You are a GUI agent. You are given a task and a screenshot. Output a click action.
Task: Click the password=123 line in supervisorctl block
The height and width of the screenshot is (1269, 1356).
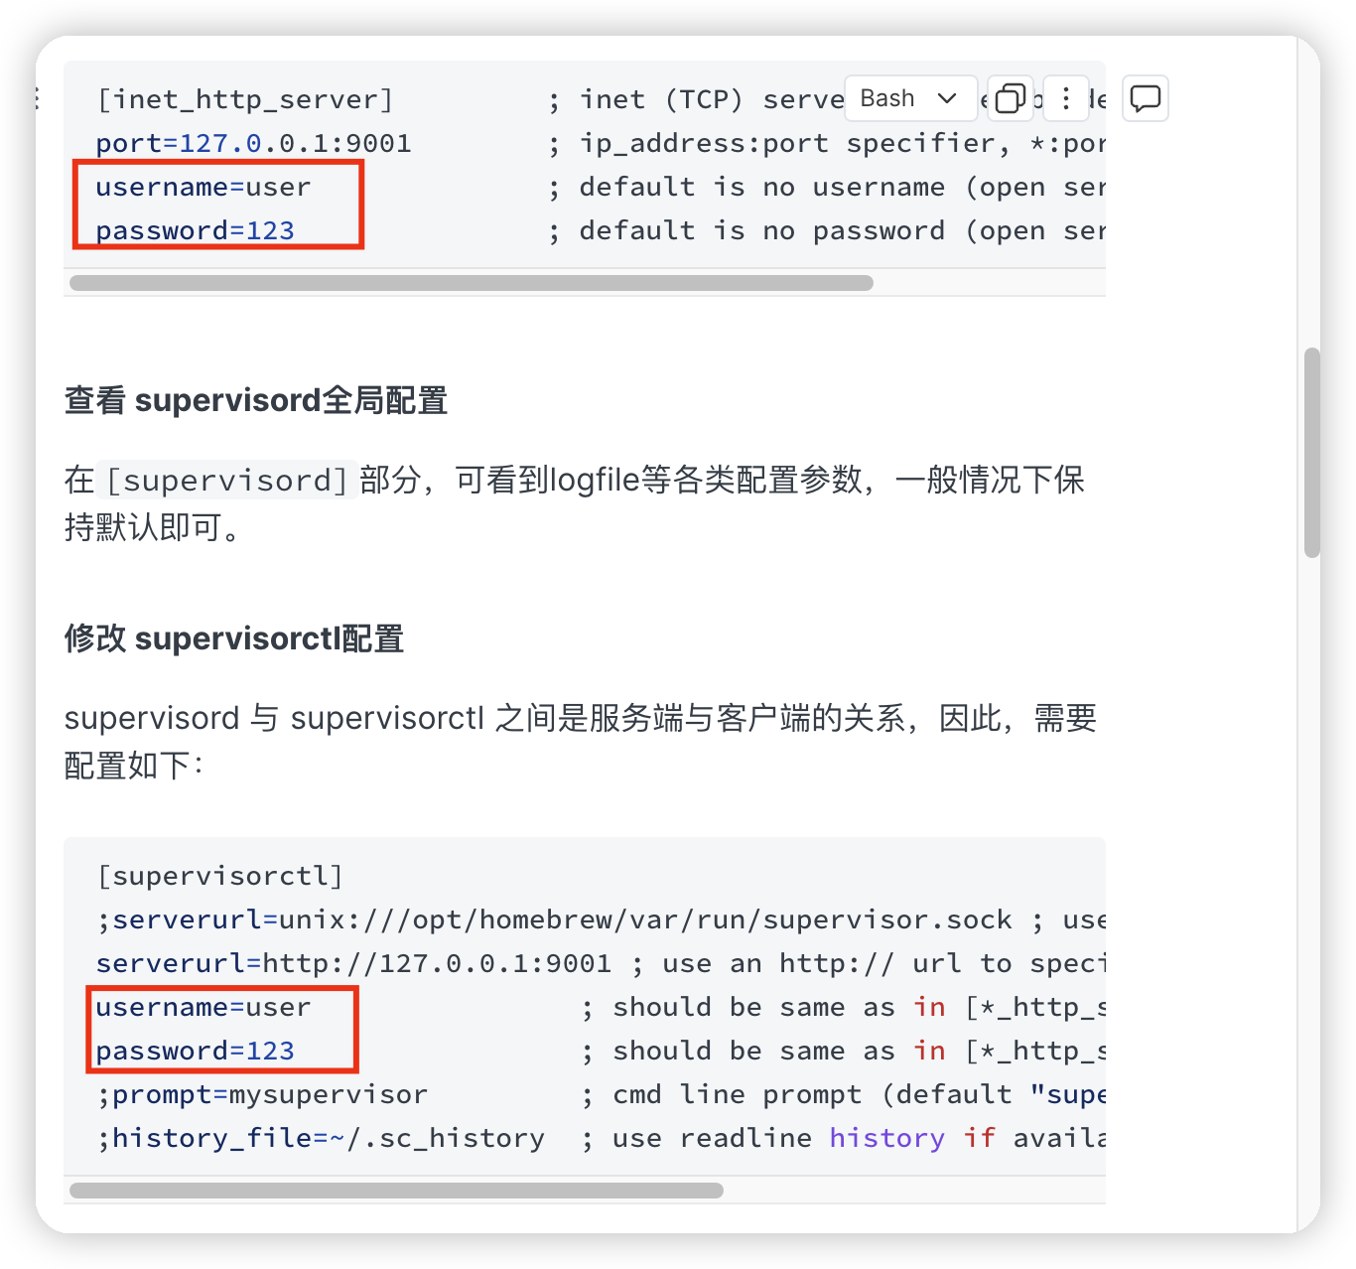tap(196, 1052)
